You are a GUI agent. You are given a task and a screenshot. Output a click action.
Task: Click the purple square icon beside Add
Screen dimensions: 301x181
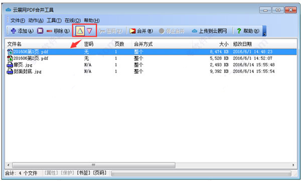pyautogui.click(x=40, y=31)
